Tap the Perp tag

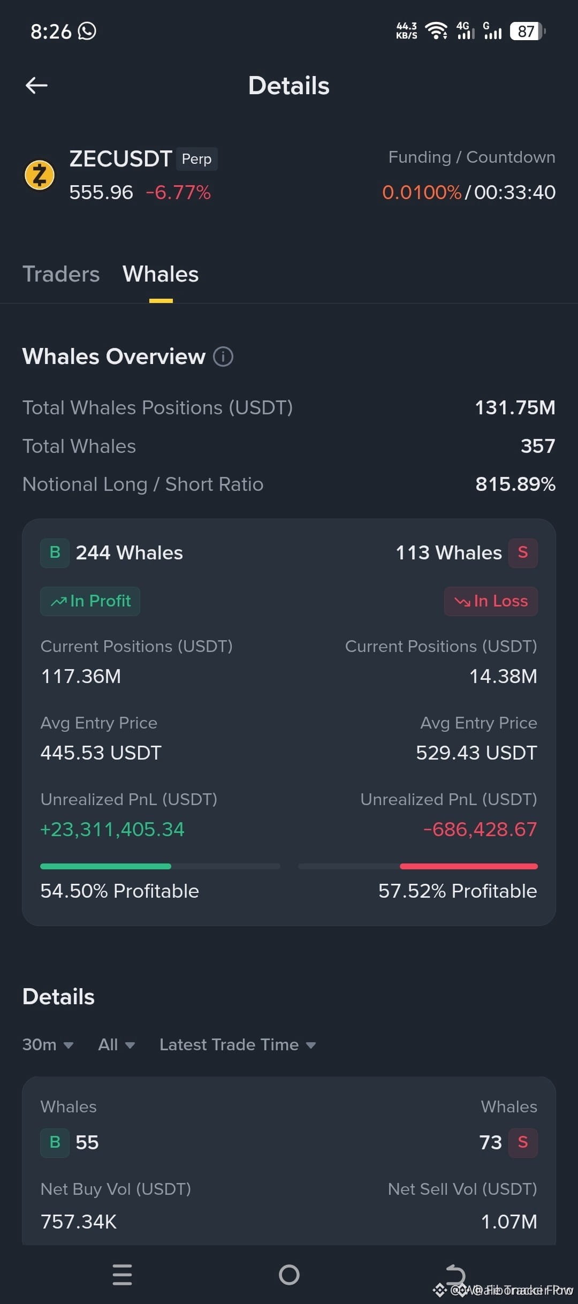197,159
